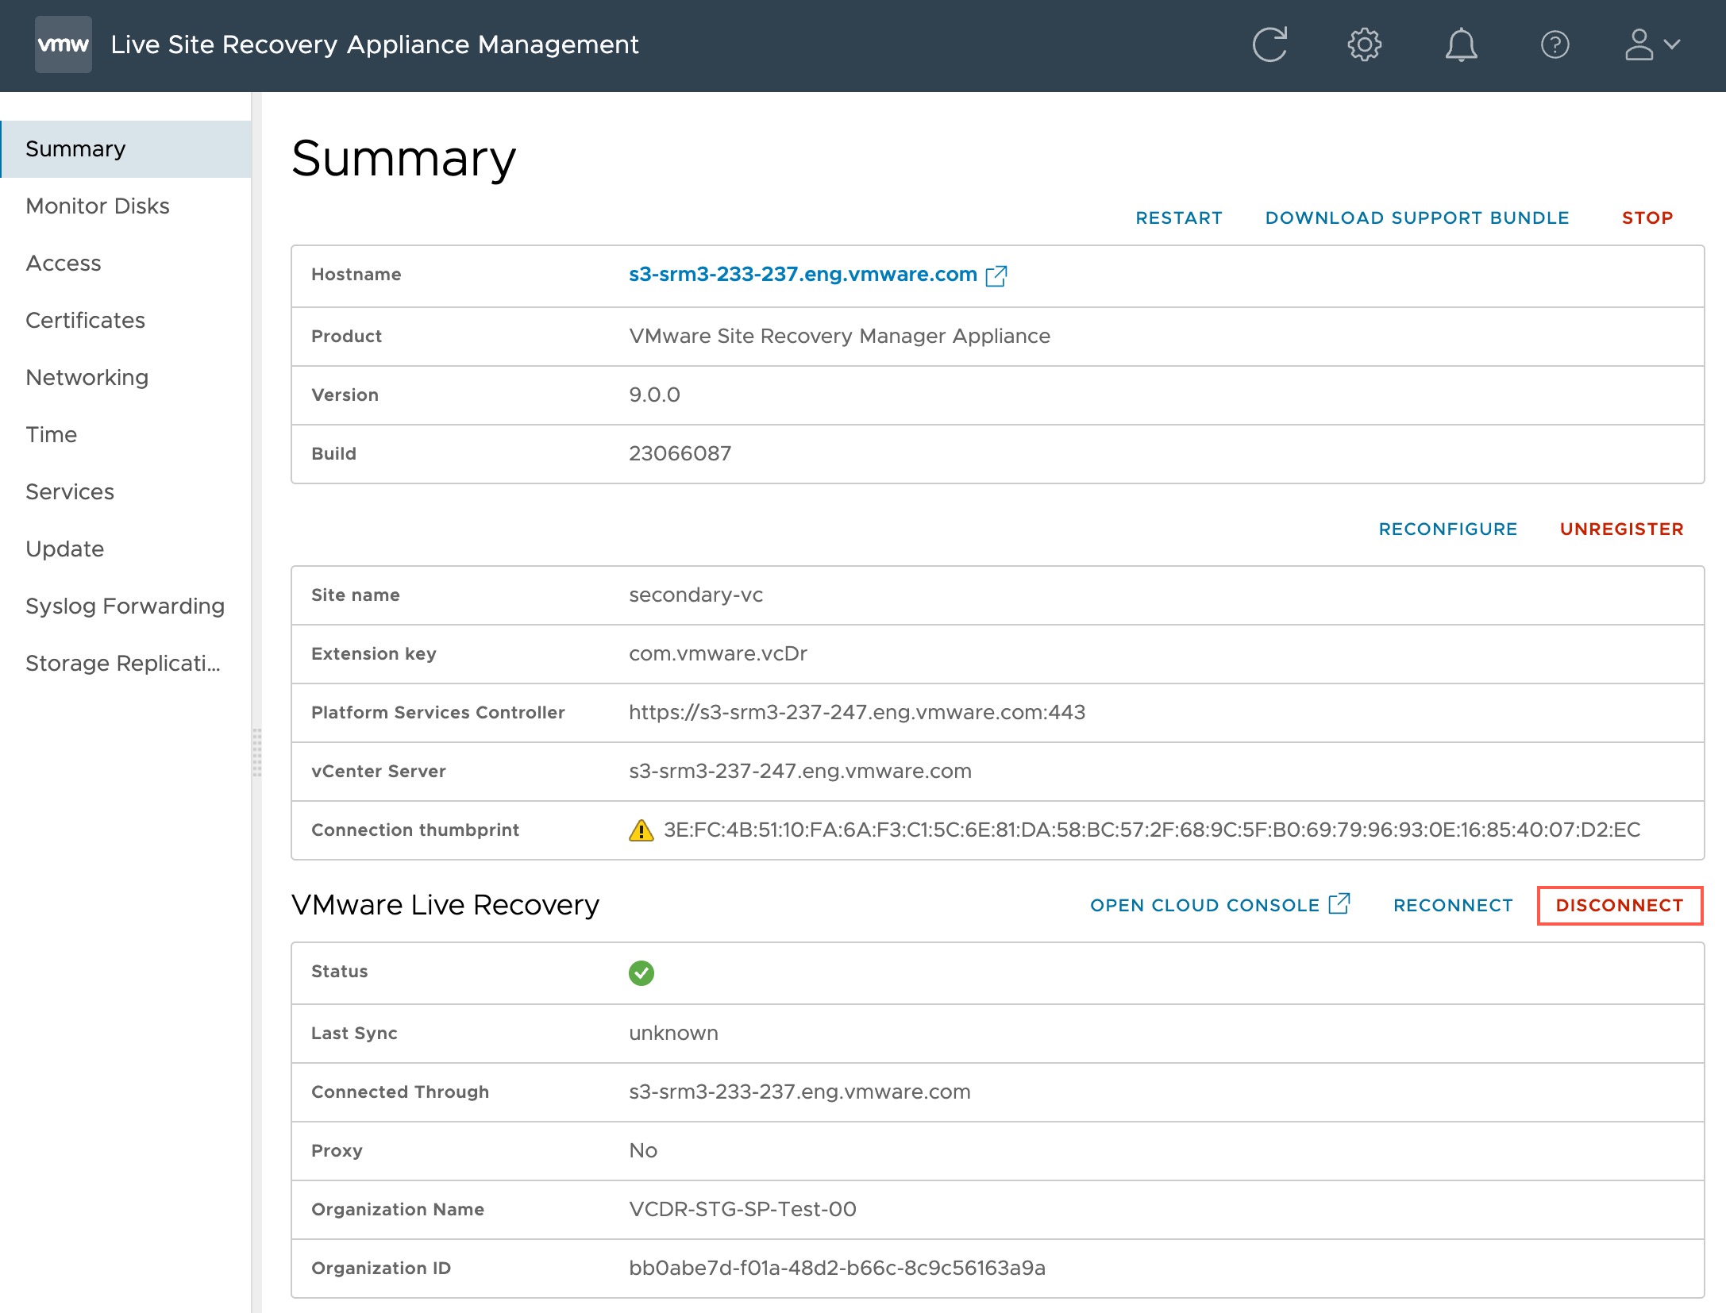The image size is (1726, 1313).
Task: Click DOWNLOAD SUPPORT BUNDLE button
Action: pos(1417,217)
